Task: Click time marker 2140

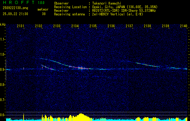Action: (x=184, y=26)
